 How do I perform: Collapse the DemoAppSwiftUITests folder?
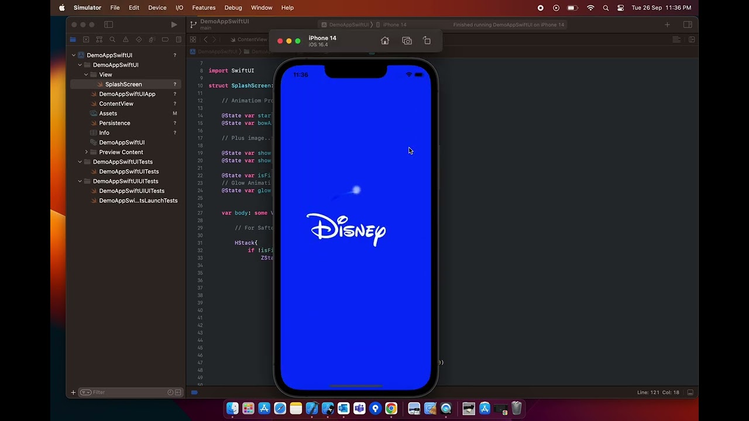click(x=80, y=162)
